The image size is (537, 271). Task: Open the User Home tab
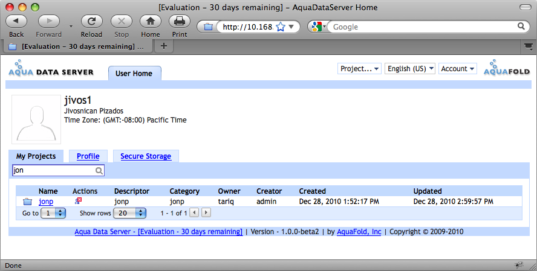[134, 74]
